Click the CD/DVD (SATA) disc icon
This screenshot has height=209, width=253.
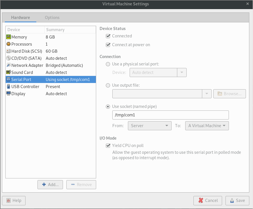coord(9,58)
